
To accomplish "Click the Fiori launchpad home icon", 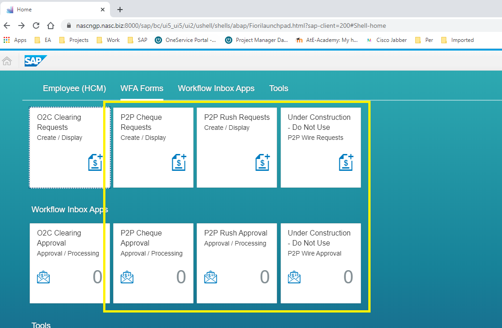I will [7, 61].
